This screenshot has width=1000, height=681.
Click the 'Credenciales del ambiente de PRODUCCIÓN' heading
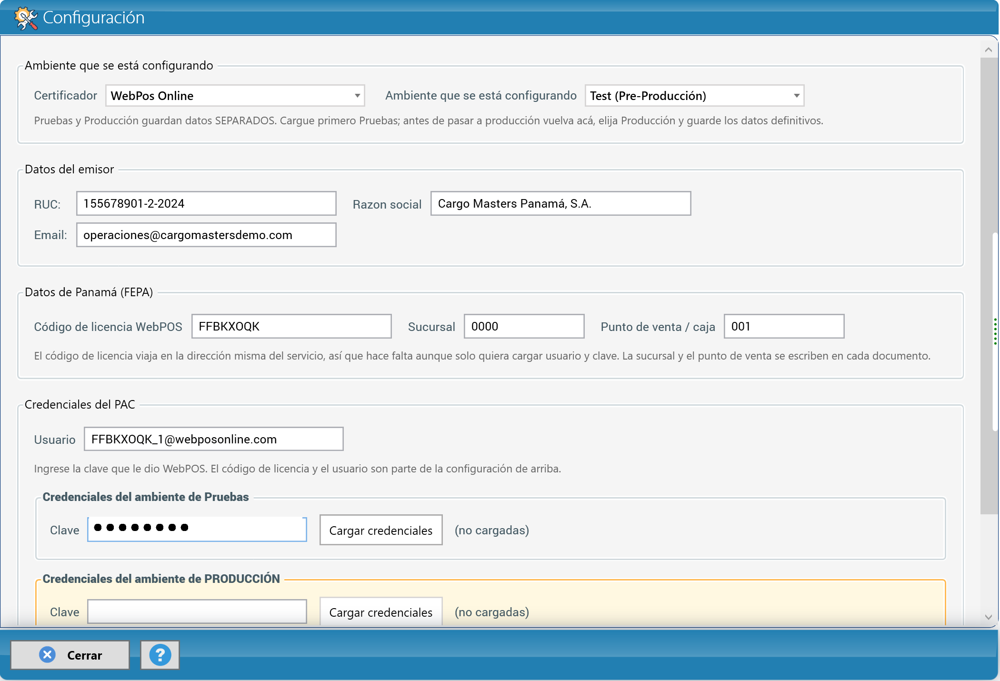coord(161,579)
